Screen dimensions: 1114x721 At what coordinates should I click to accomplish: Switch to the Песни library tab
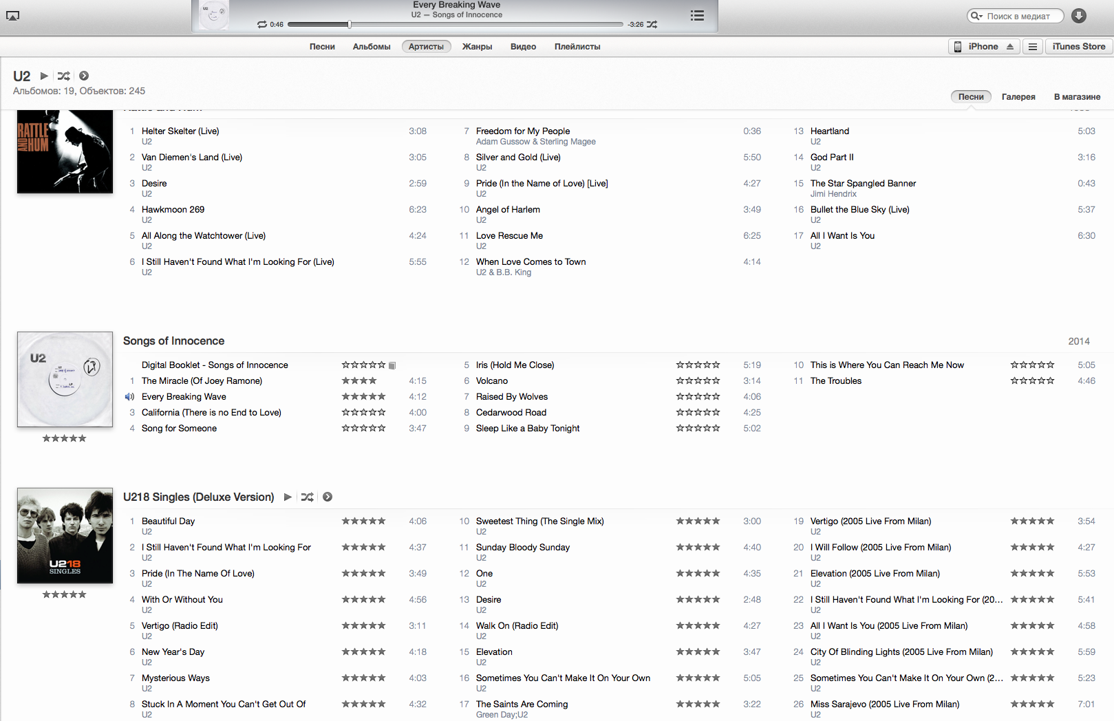(x=322, y=47)
